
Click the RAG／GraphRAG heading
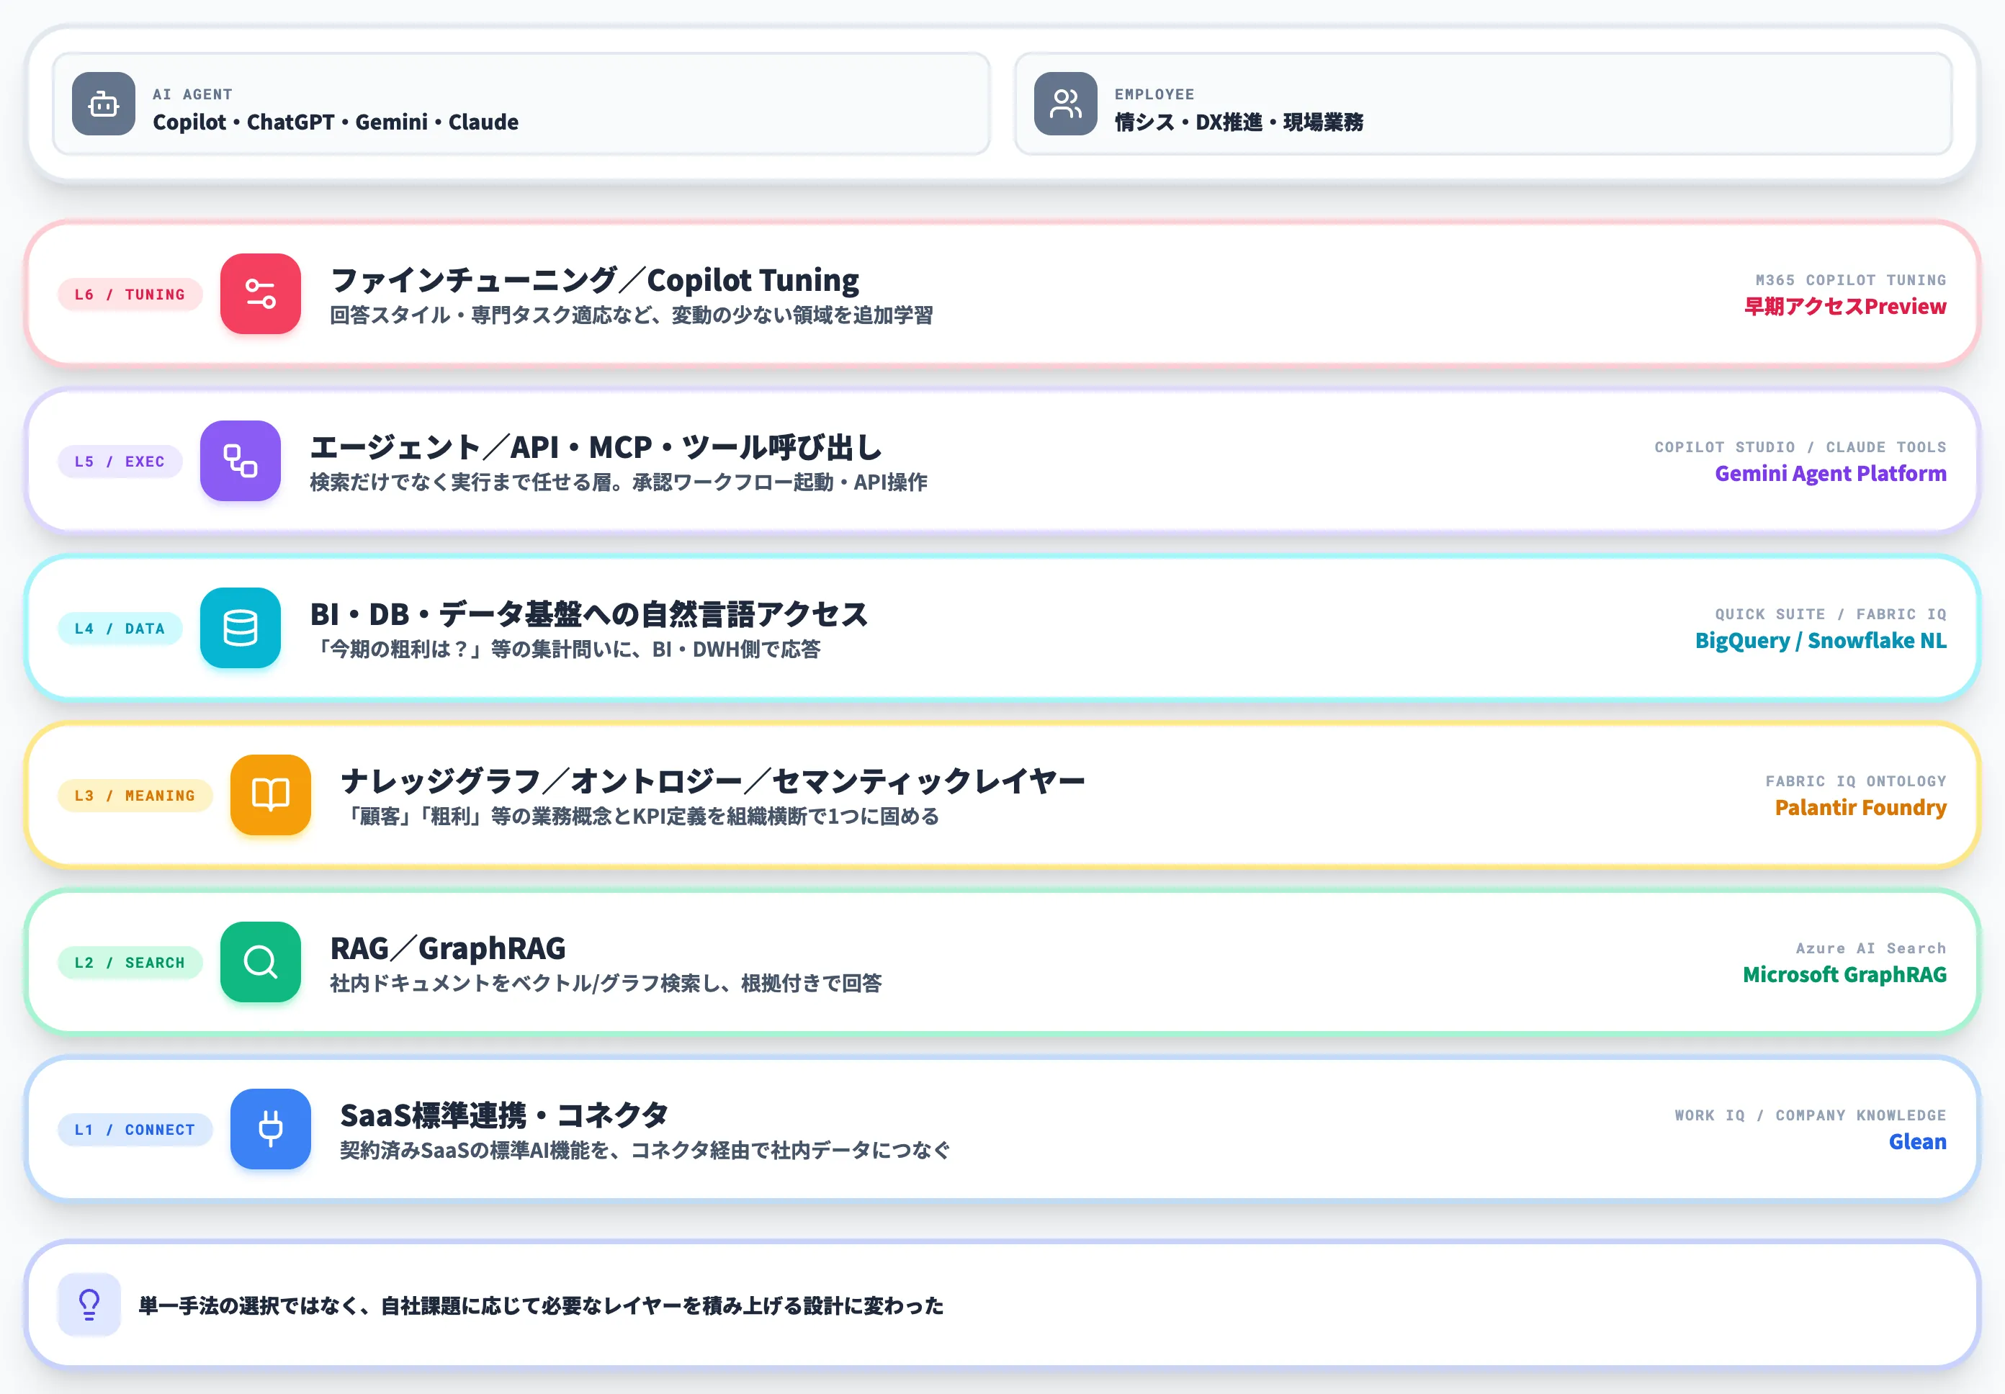(x=448, y=948)
